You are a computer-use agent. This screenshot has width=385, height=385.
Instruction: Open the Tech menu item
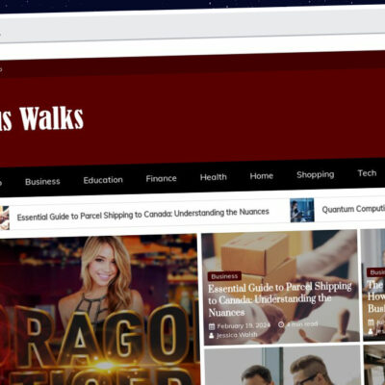point(367,173)
